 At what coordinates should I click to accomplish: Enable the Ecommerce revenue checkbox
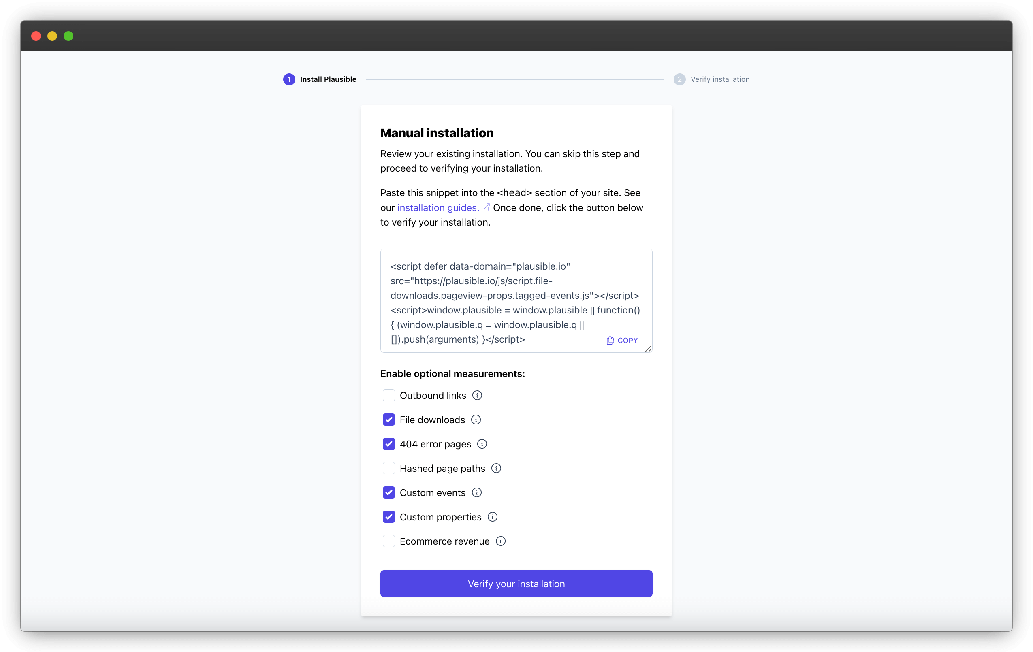[x=388, y=541]
